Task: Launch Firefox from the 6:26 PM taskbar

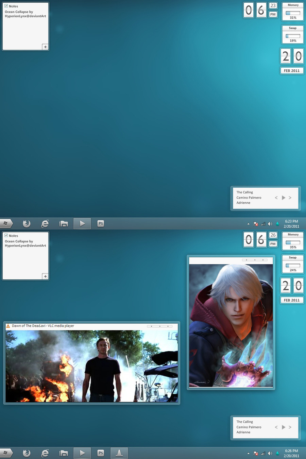Action: [27, 453]
